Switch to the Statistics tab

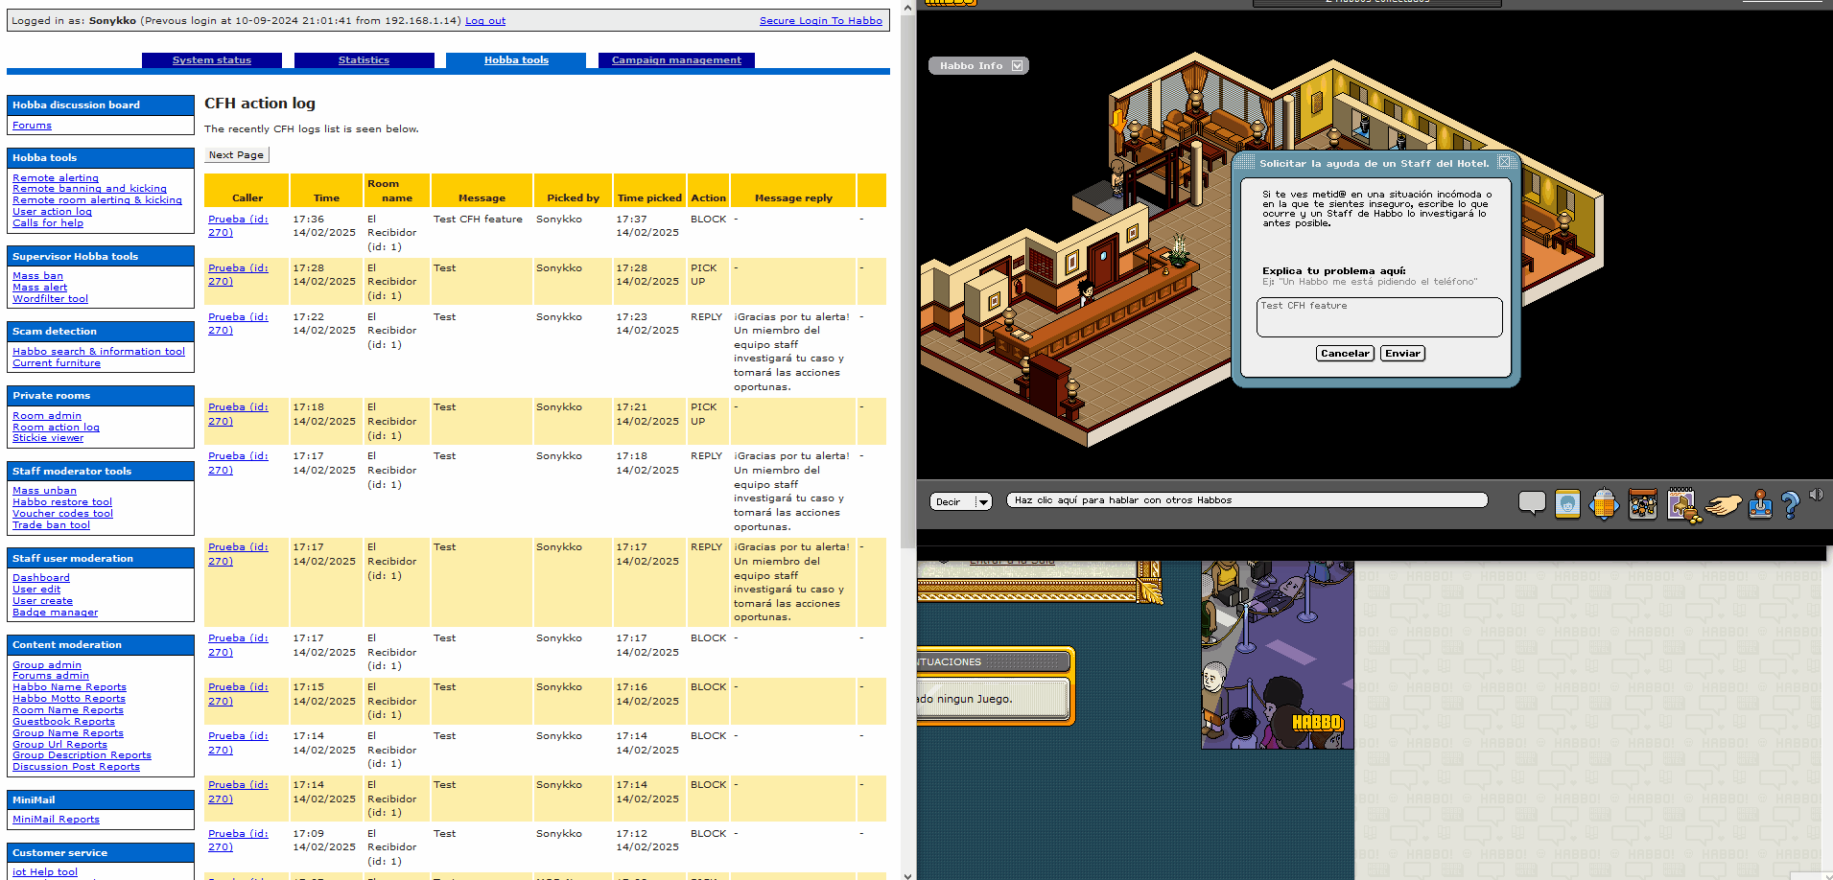click(364, 59)
